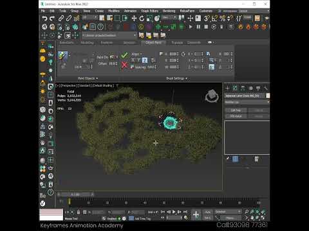The height and width of the screenshot is (231, 309).
Task: Click the Select and Link chain icon
Action: (61, 19)
